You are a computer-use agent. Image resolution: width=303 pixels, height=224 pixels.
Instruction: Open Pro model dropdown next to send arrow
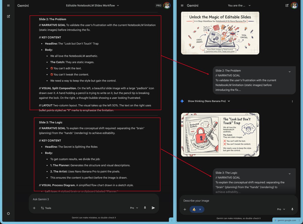click(x=134, y=208)
